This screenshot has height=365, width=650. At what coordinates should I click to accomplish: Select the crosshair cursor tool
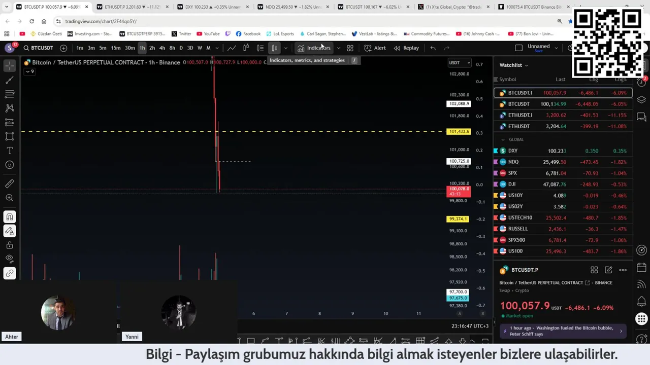(9, 66)
